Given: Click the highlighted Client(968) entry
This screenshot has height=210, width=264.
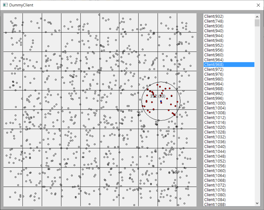Looking at the screenshot, I should click(229, 65).
